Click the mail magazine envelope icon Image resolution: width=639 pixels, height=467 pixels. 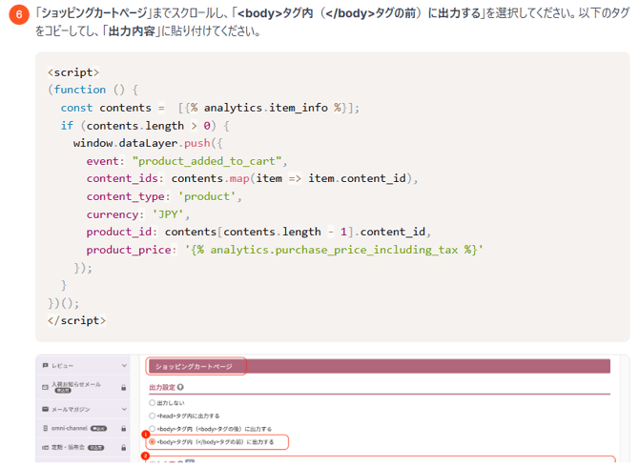[x=45, y=408]
